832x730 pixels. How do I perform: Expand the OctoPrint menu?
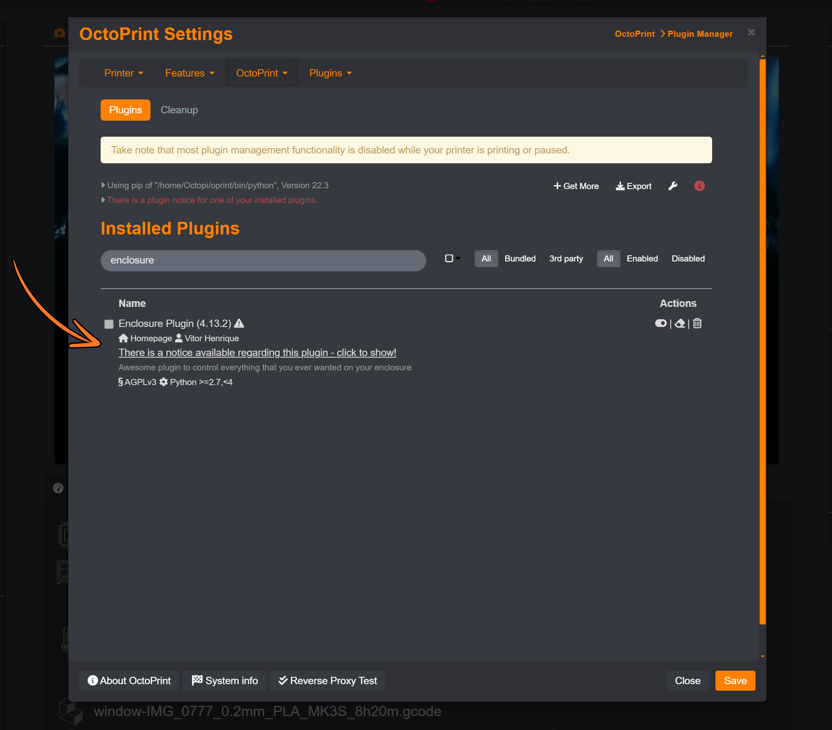(x=262, y=73)
